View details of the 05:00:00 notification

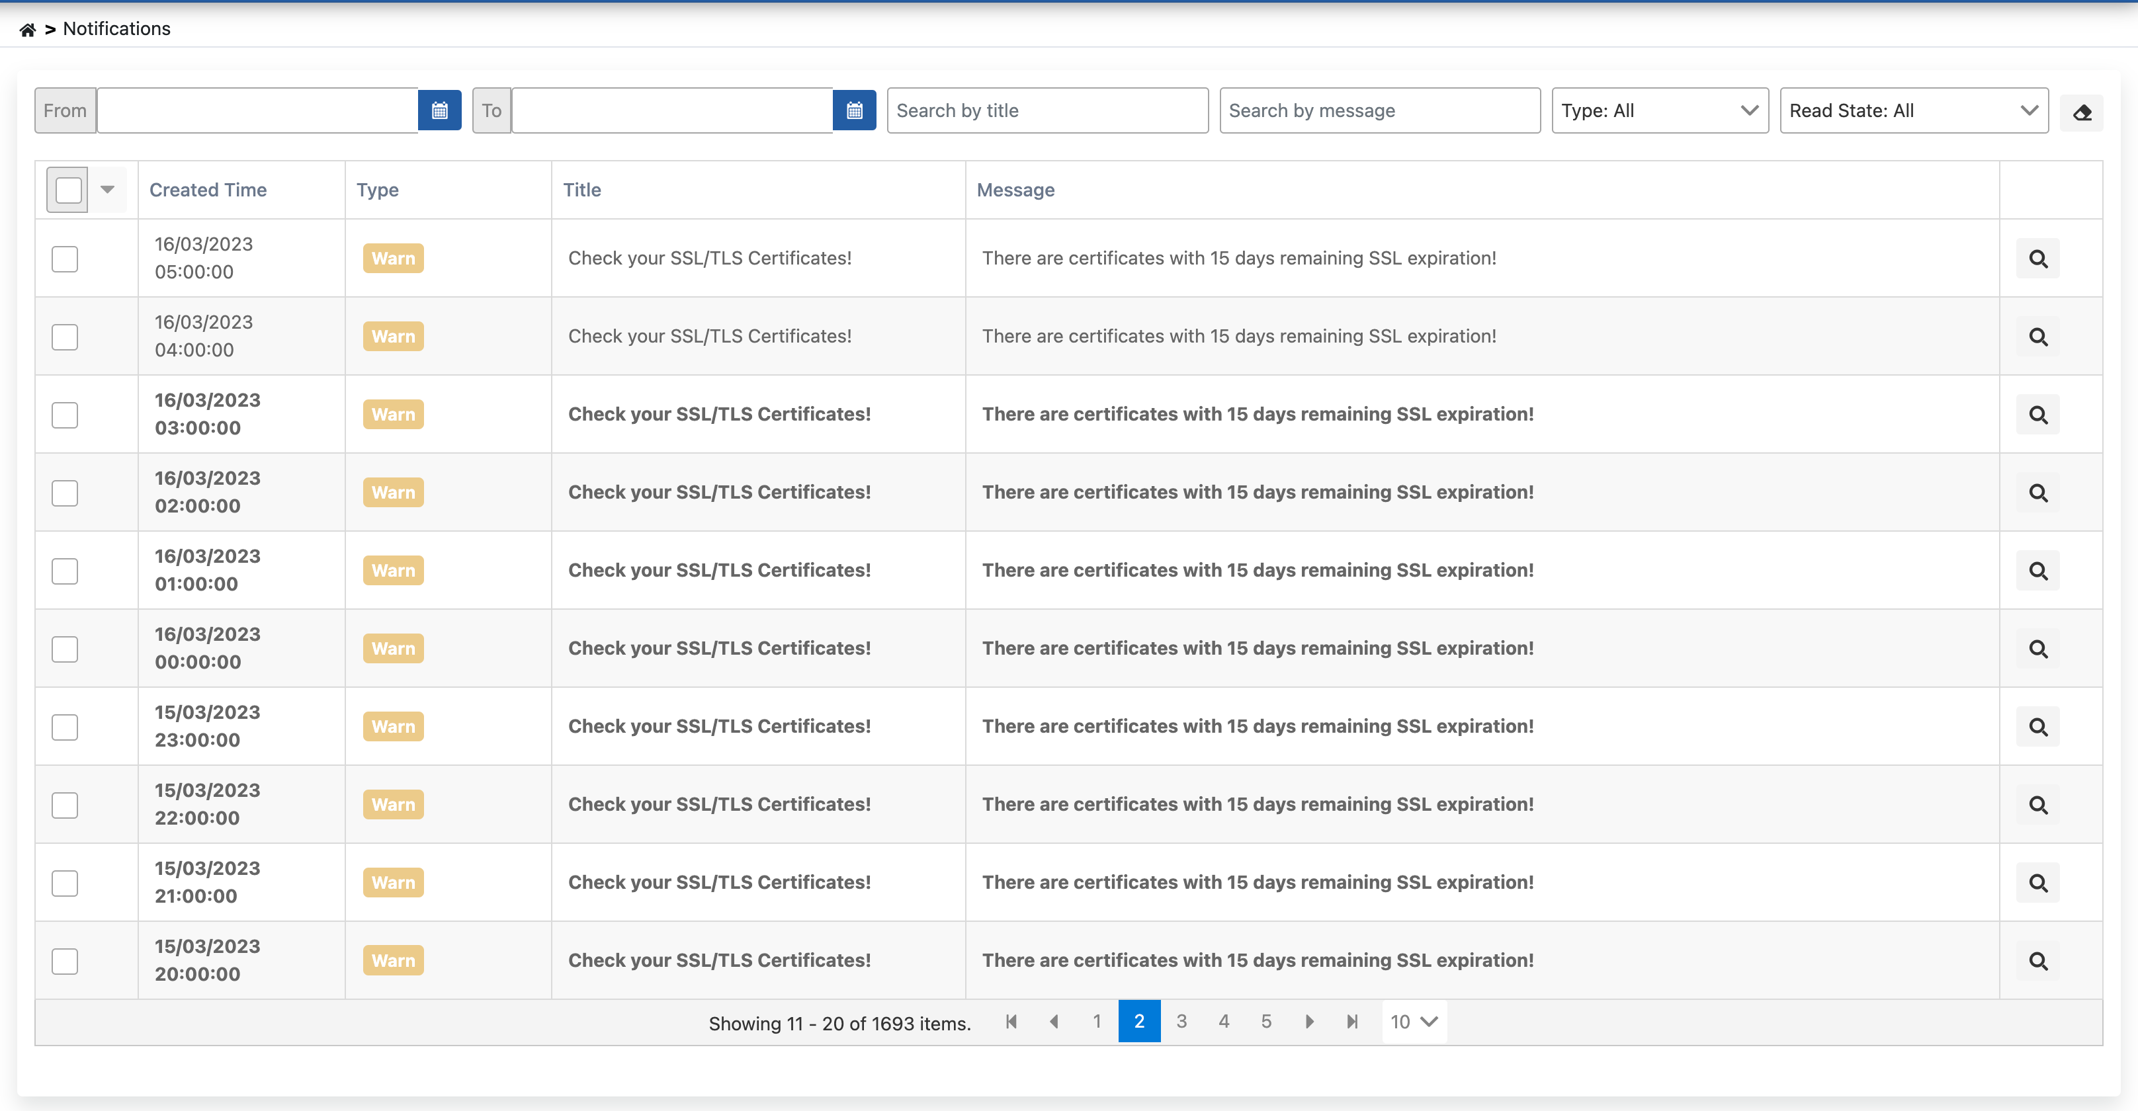pyautogui.click(x=2037, y=259)
